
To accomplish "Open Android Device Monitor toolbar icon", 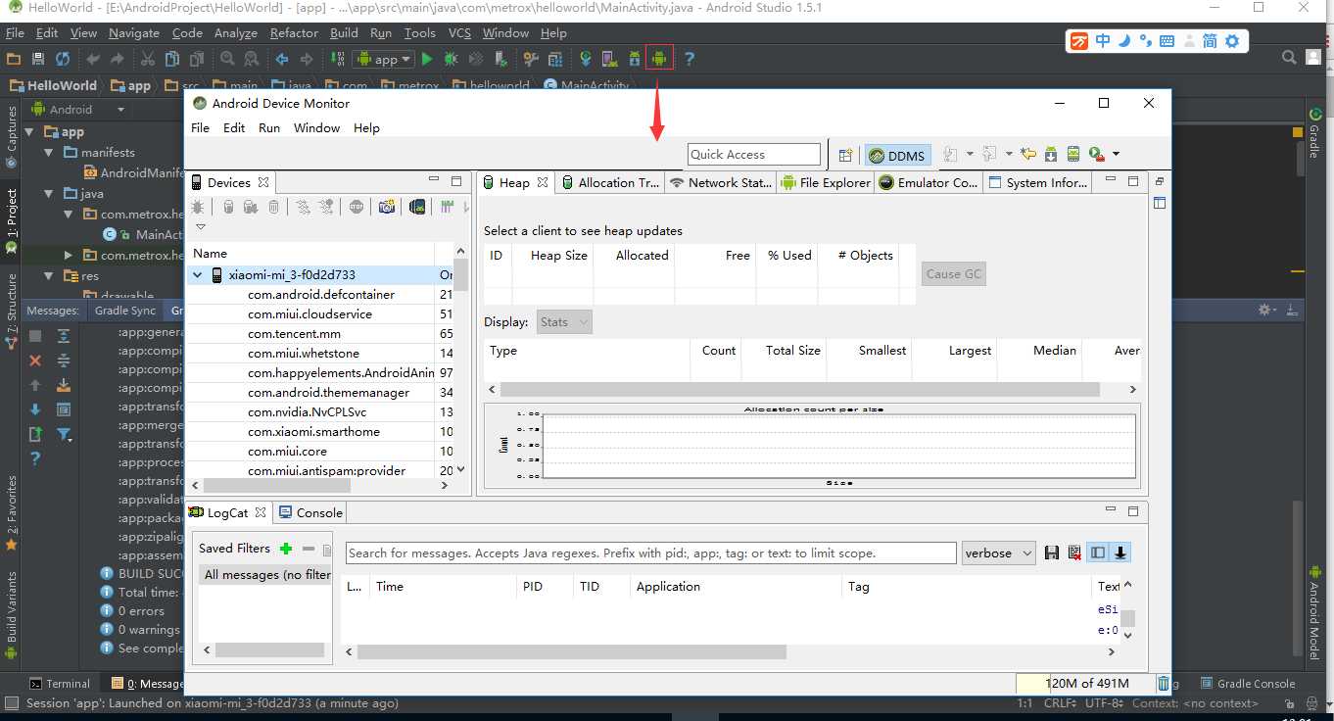I will pos(659,59).
